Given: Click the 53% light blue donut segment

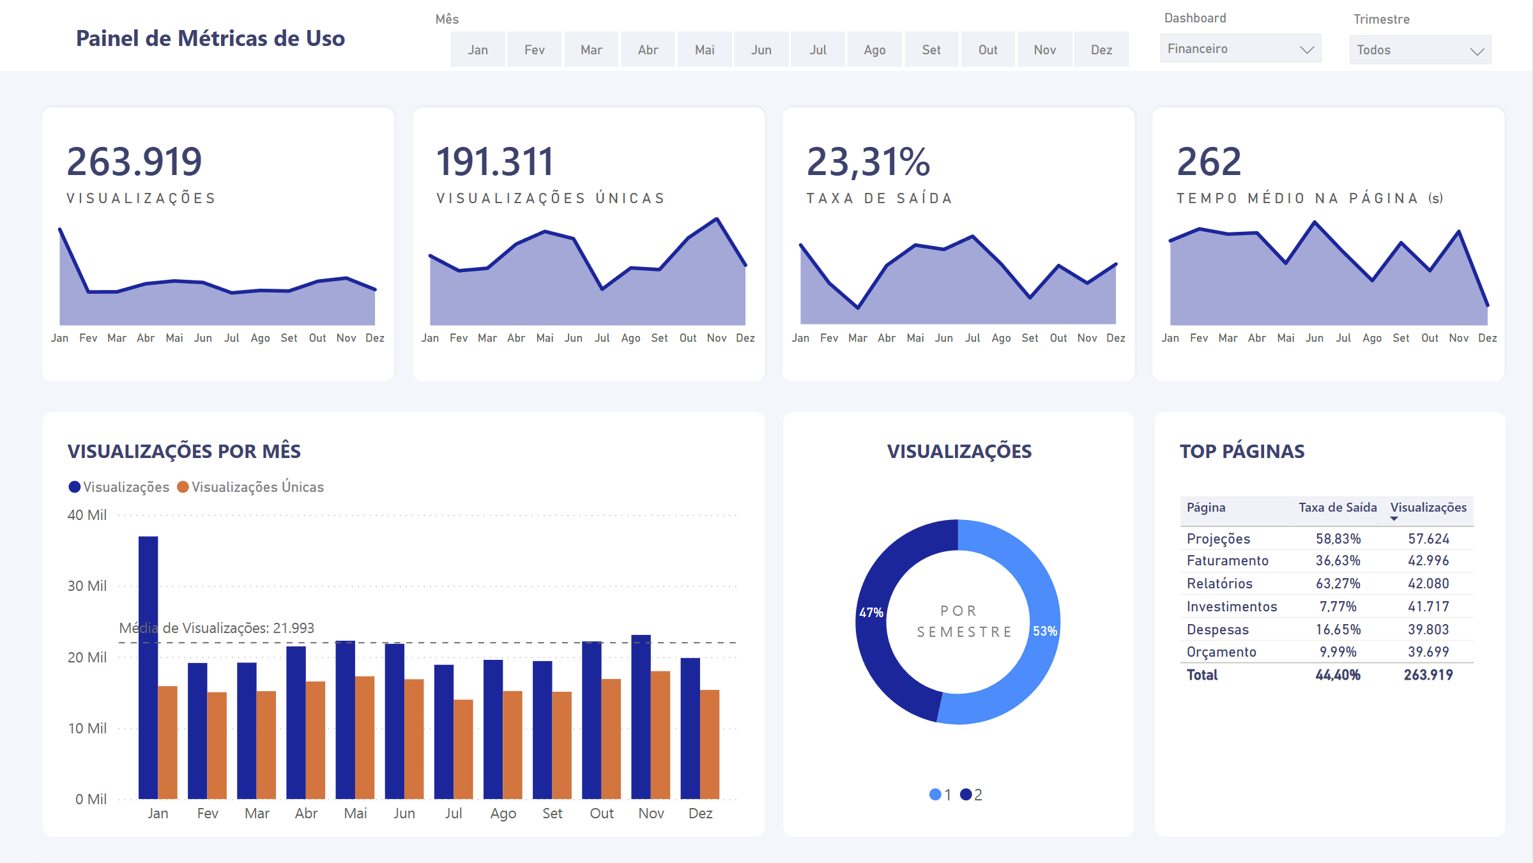Looking at the screenshot, I should coord(1045,631).
